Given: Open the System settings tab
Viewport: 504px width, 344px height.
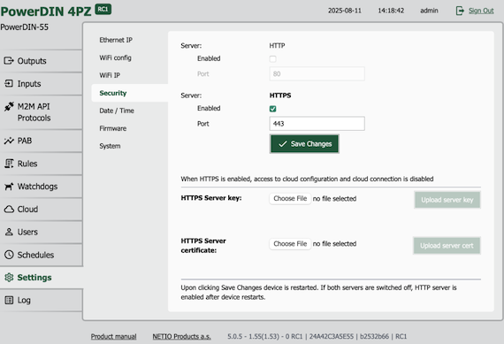Looking at the screenshot, I should (x=110, y=146).
